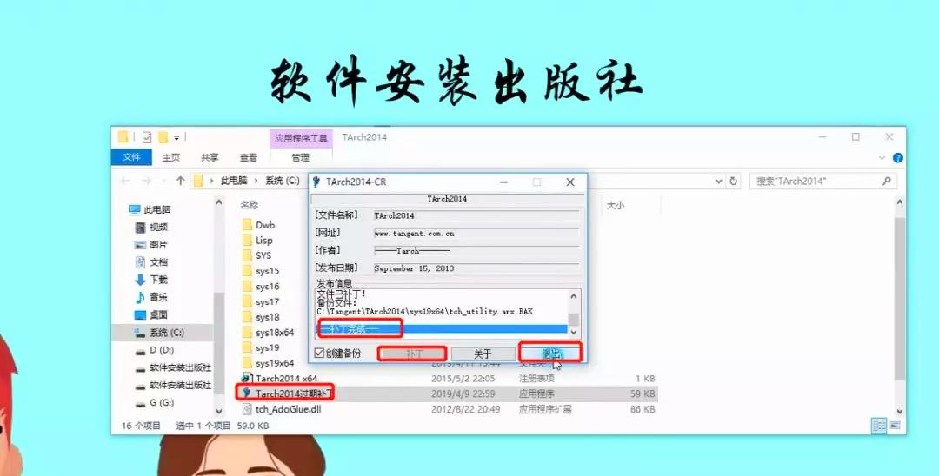Click the 文件名称 field showing TArch2014
The image size is (939, 476).
476,215
